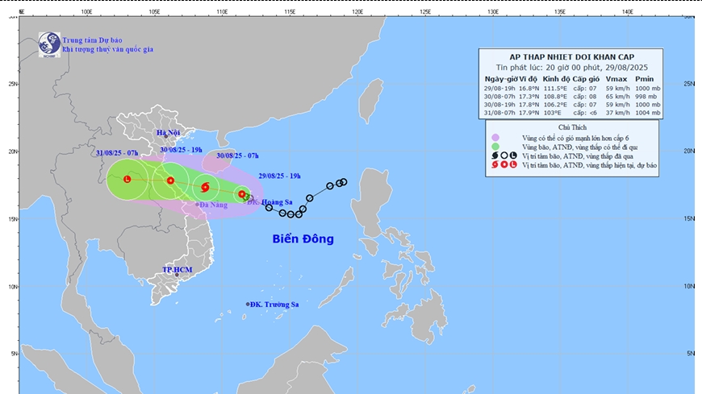Click the Đà Nẵng city label
702x394 pixels.
point(215,205)
